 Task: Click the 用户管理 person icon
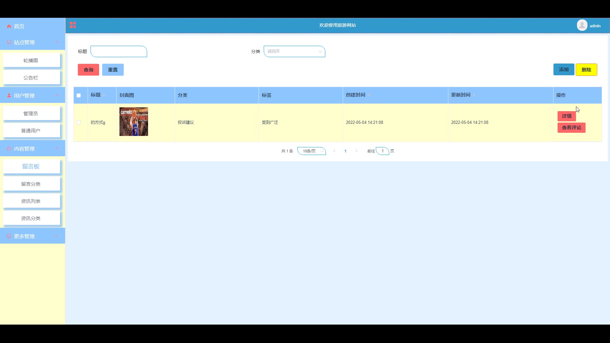pyautogui.click(x=9, y=96)
